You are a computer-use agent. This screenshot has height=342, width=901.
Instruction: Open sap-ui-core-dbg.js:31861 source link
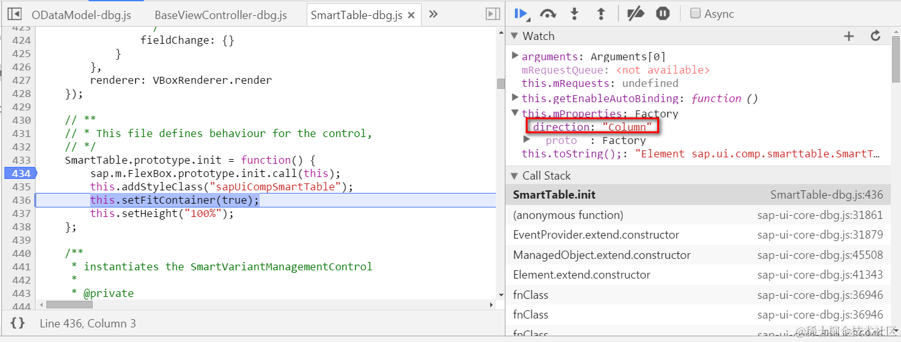tap(820, 215)
